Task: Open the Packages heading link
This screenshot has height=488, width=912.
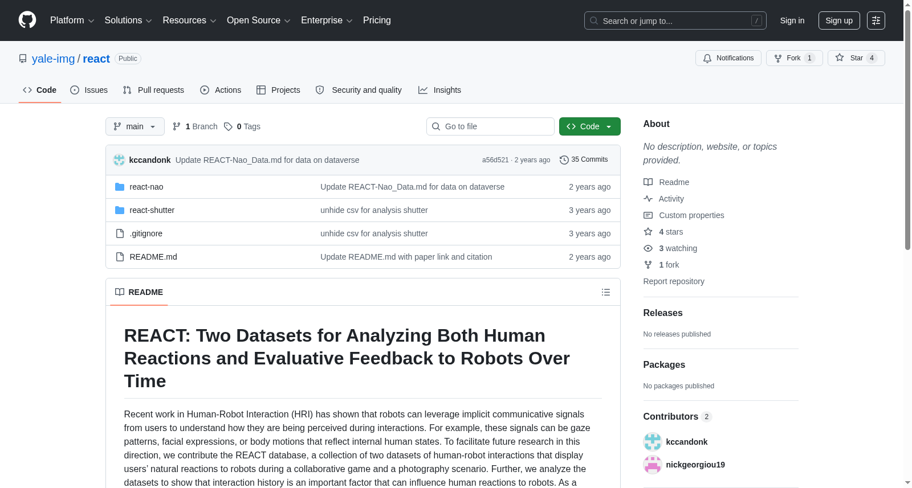Action: [x=664, y=365]
